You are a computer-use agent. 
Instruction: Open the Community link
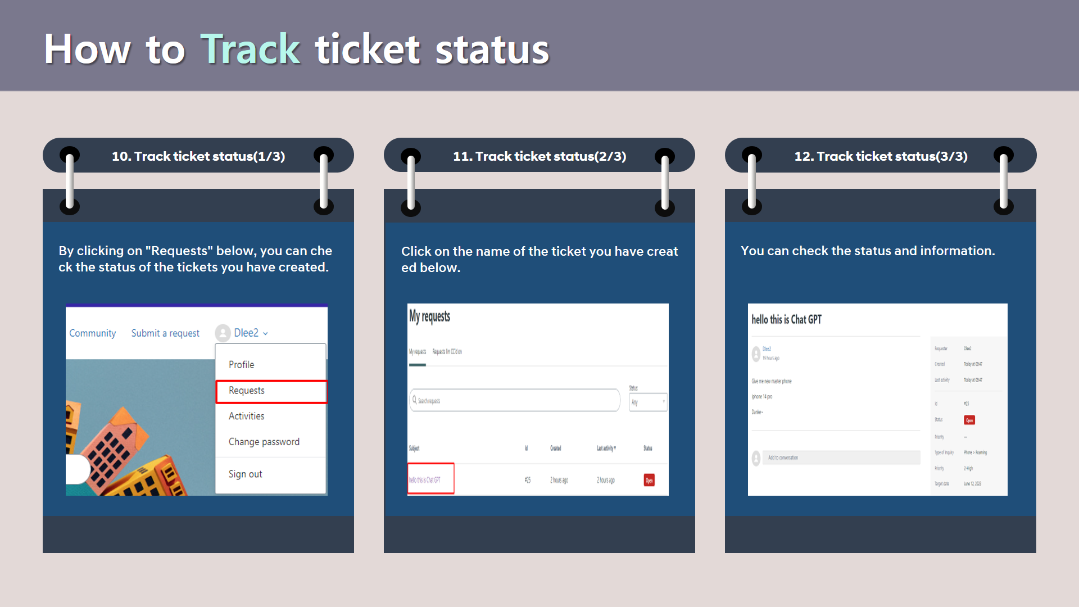pyautogui.click(x=93, y=333)
